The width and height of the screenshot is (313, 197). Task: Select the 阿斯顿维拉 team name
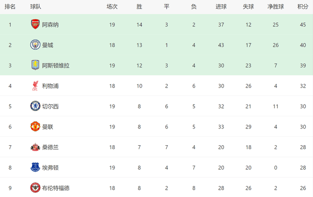tap(56, 66)
